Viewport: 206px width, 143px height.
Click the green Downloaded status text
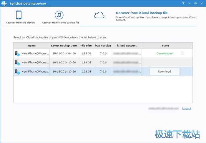click(165, 53)
